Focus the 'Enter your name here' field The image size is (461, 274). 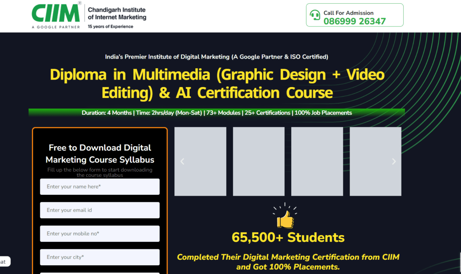[x=100, y=187]
